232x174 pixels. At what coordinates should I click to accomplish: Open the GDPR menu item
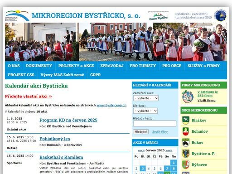95,75
